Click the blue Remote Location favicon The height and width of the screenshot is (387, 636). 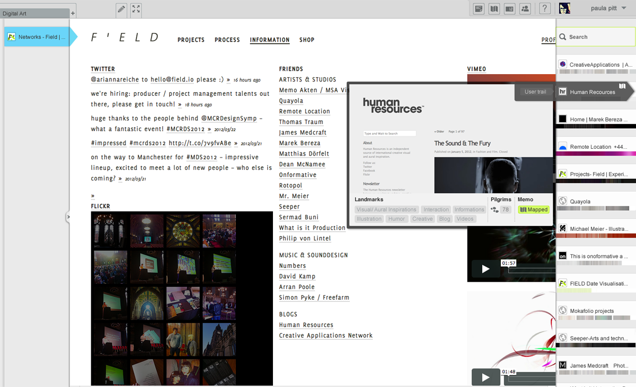[x=563, y=147]
